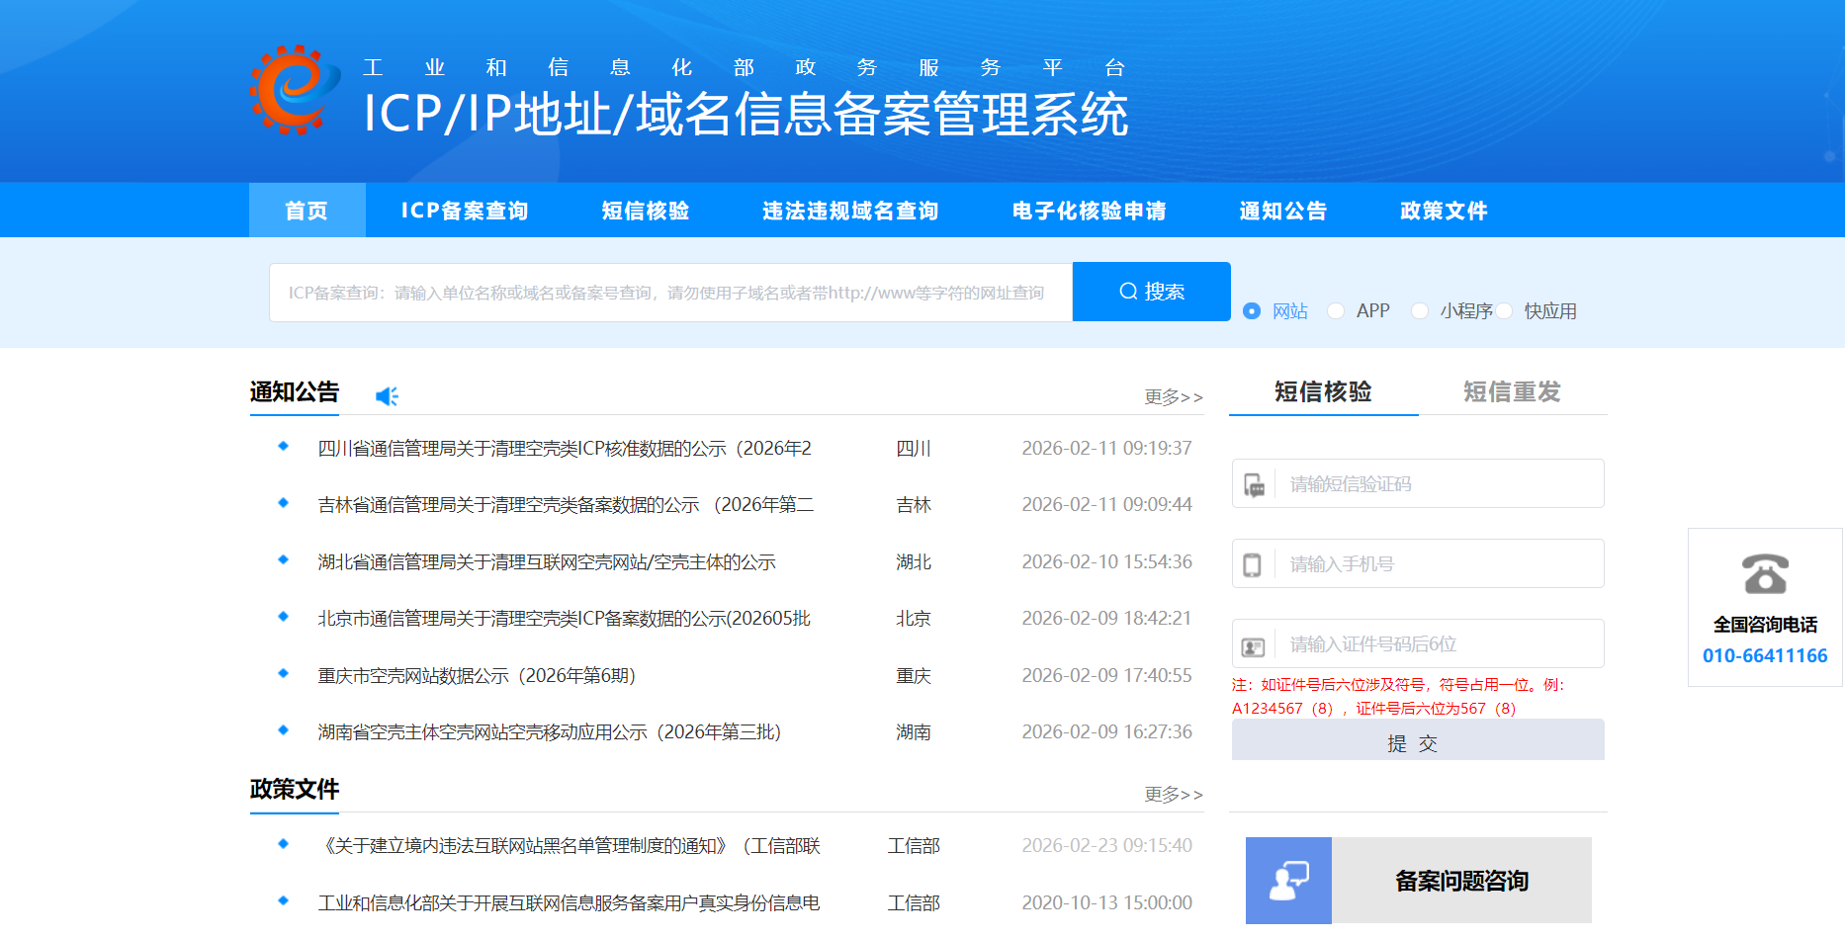Open the 备案问题咨询 chat icon
The width and height of the screenshot is (1845, 939).
pyautogui.click(x=1288, y=880)
